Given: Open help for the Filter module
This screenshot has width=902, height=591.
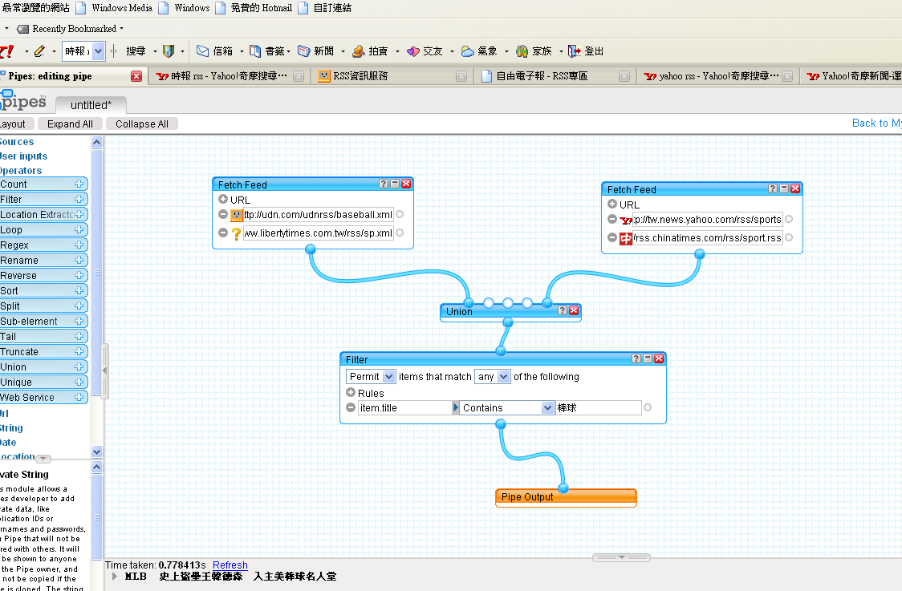Looking at the screenshot, I should point(636,359).
